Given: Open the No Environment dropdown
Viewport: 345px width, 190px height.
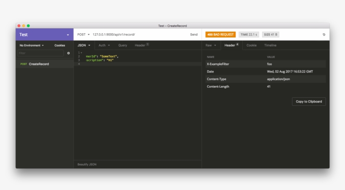Looking at the screenshot, I should pos(32,45).
